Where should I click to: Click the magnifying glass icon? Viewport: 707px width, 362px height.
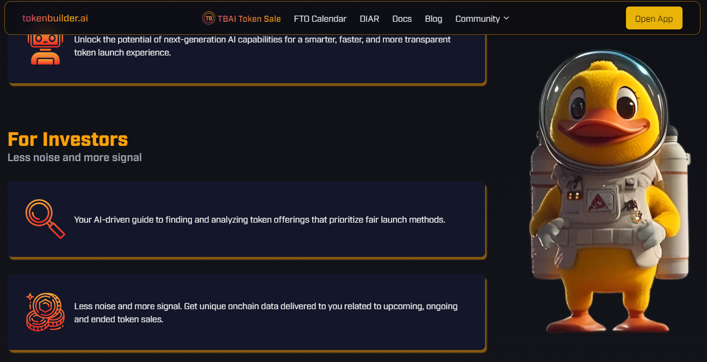click(45, 219)
